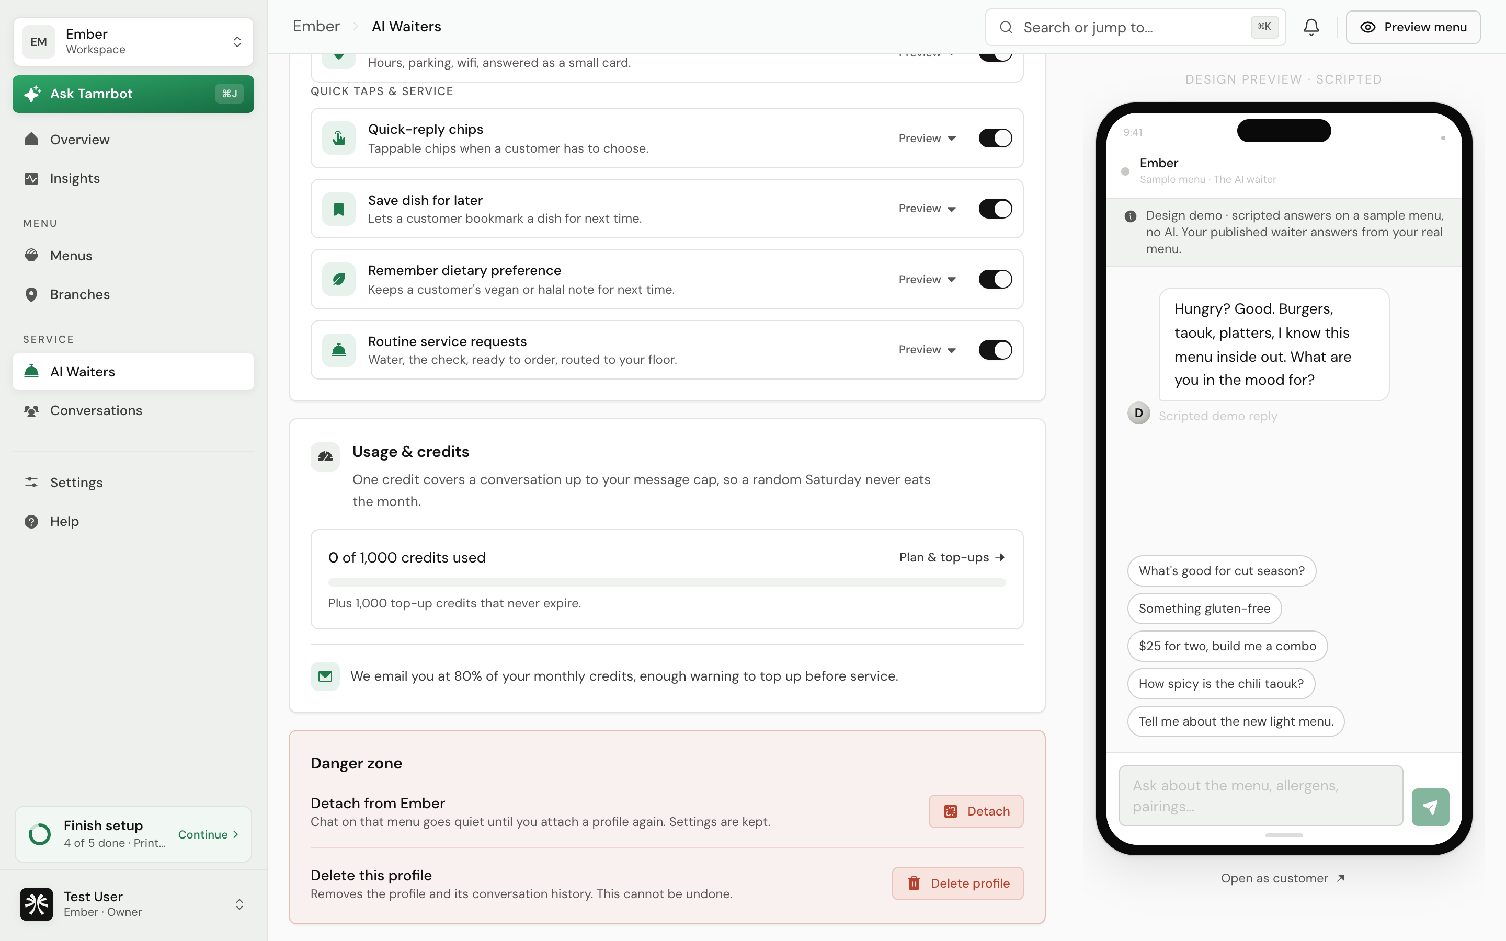Expand the Test User account menu
1506x941 pixels.
pos(133,904)
